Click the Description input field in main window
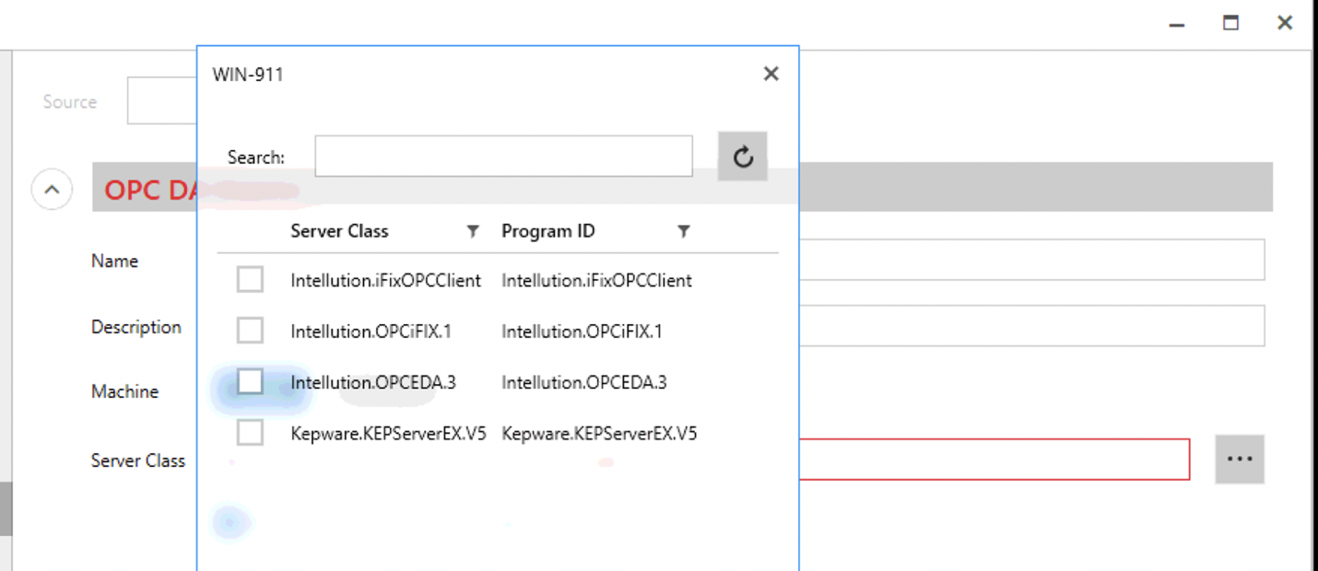 (1031, 326)
